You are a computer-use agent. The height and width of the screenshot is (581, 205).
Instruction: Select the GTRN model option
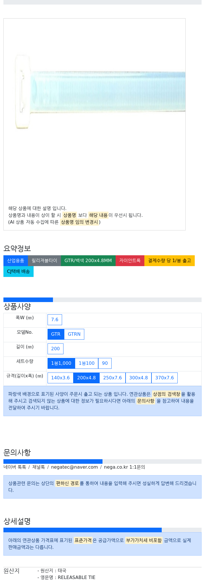74,334
